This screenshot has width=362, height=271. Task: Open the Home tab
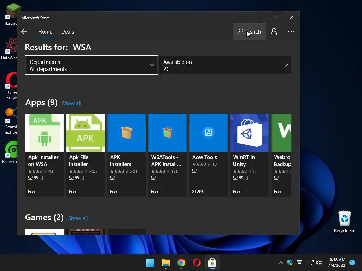pos(45,31)
